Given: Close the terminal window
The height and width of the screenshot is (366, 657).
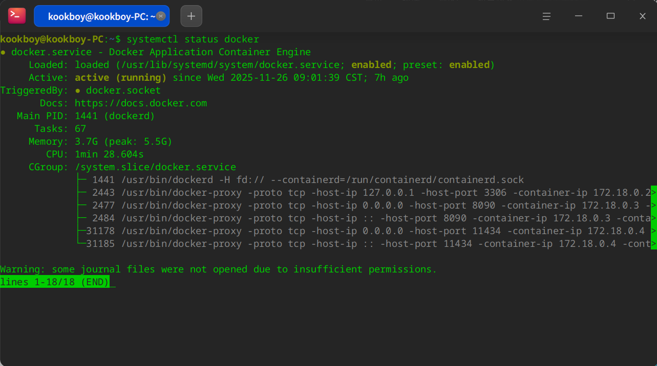Looking at the screenshot, I should (x=642, y=16).
